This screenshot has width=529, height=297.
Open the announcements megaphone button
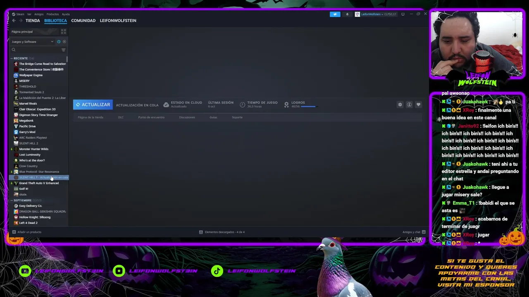[x=335, y=14]
